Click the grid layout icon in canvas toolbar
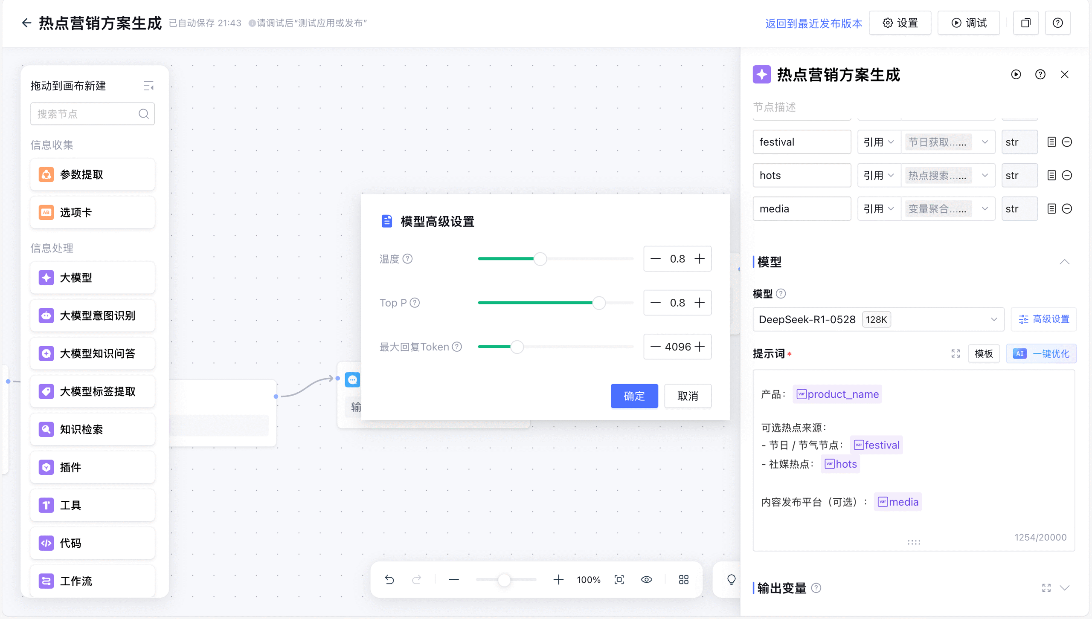Image resolution: width=1092 pixels, height=619 pixels. (x=683, y=579)
